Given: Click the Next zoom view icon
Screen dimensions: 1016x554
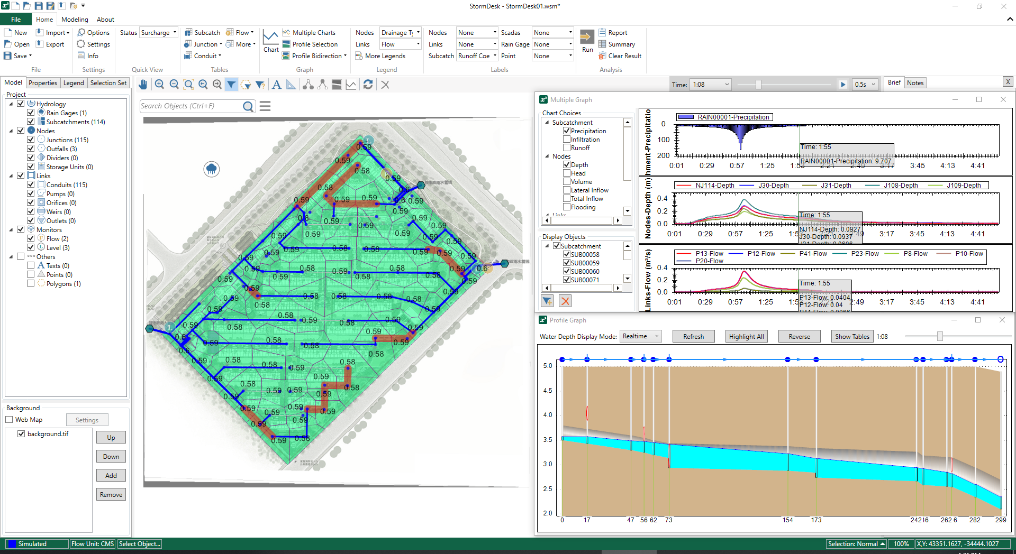Looking at the screenshot, I should 217,85.
